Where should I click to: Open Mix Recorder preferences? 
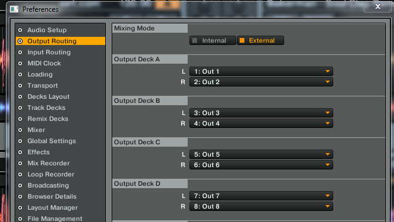click(x=49, y=163)
